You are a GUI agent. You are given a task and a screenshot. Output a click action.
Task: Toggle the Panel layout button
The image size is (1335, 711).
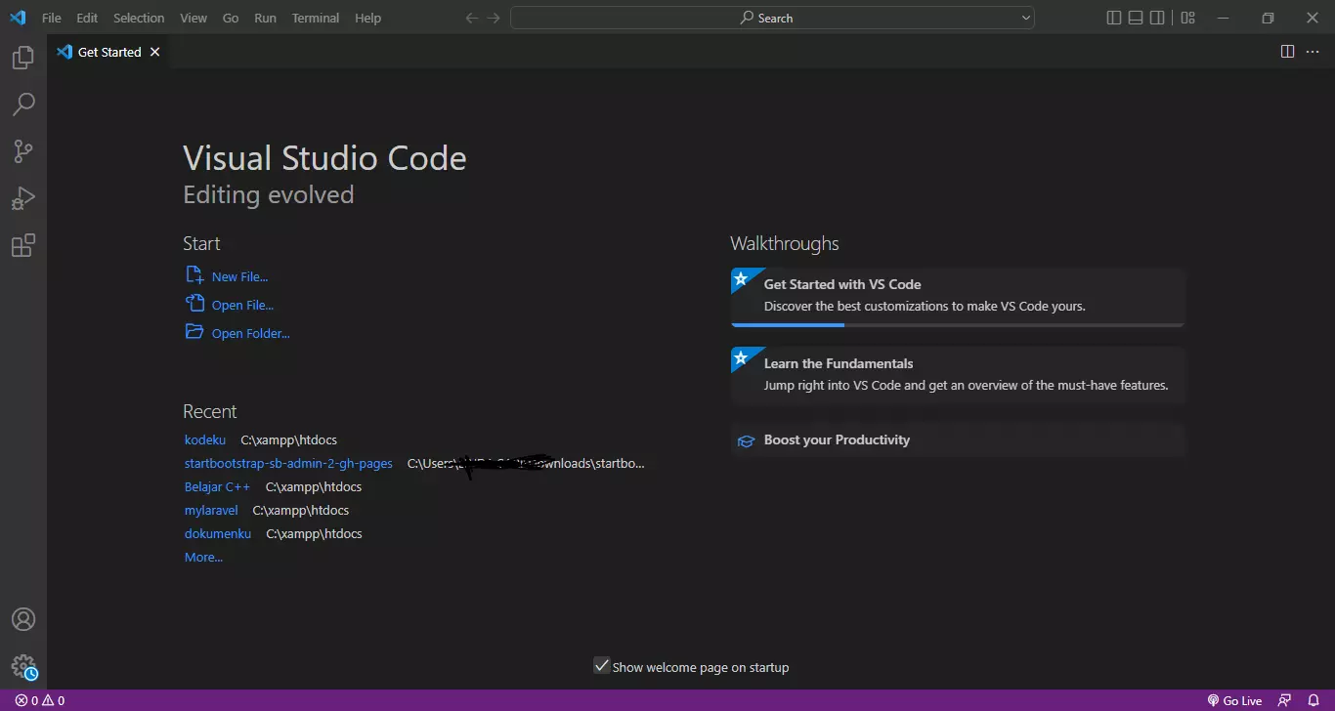1136,18
